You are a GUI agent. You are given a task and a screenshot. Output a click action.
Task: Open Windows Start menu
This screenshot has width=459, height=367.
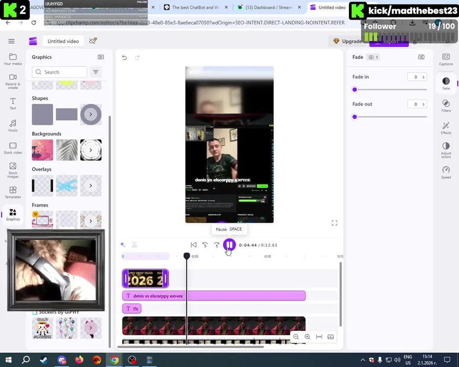(9, 360)
